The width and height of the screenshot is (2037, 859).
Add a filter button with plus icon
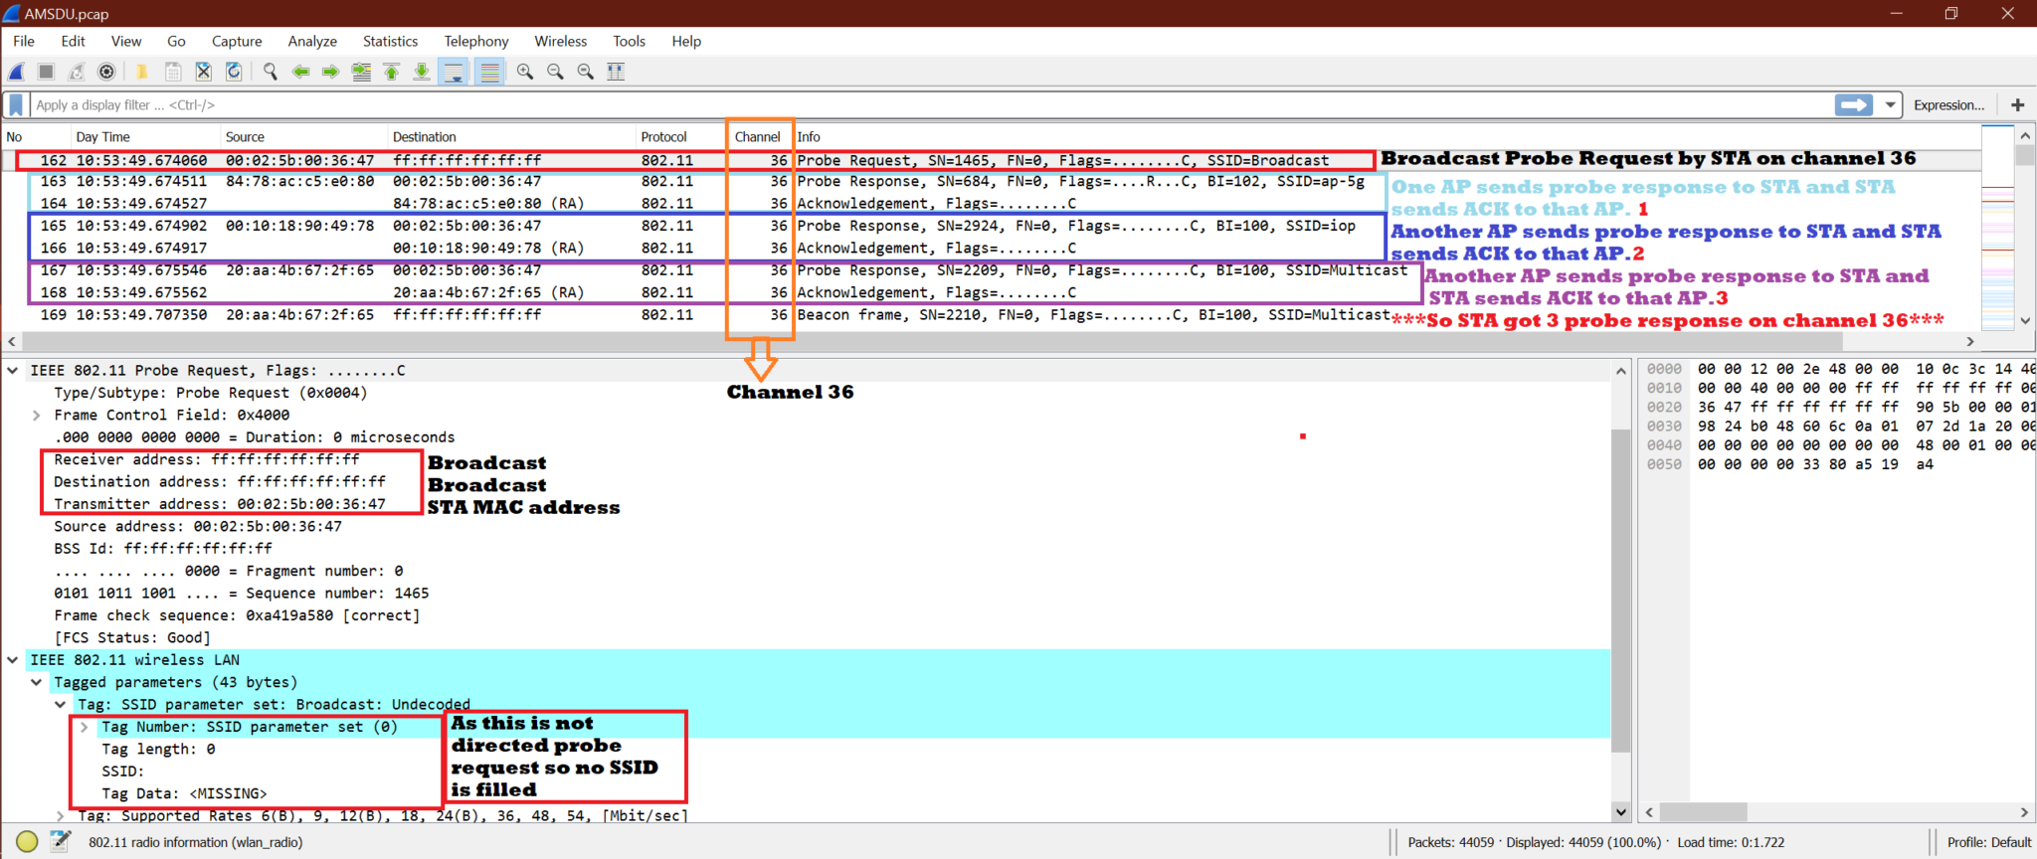pyautogui.click(x=2018, y=104)
